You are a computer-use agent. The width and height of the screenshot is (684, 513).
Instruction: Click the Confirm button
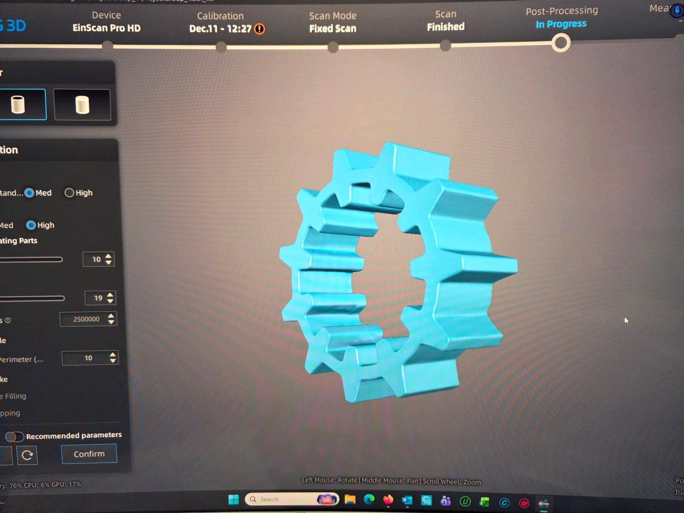pos(89,454)
